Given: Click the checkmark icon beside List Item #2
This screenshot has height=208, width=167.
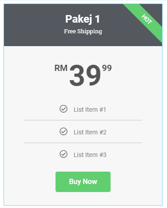Looking at the screenshot, I should click(64, 131).
